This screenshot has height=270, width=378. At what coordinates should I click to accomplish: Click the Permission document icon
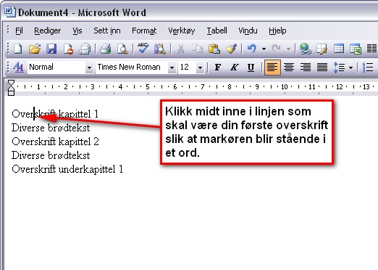[68, 49]
